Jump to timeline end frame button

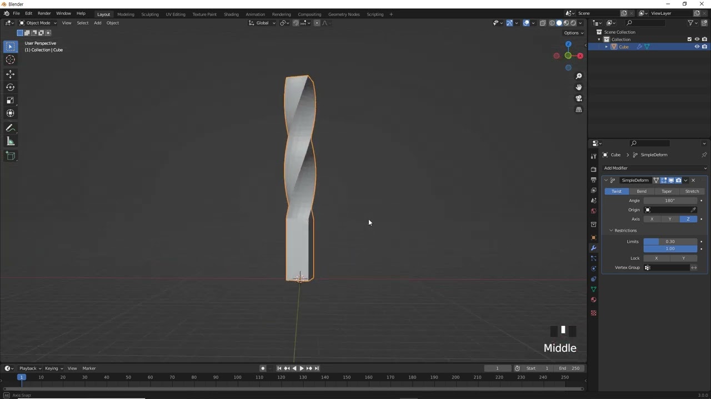tap(317, 368)
